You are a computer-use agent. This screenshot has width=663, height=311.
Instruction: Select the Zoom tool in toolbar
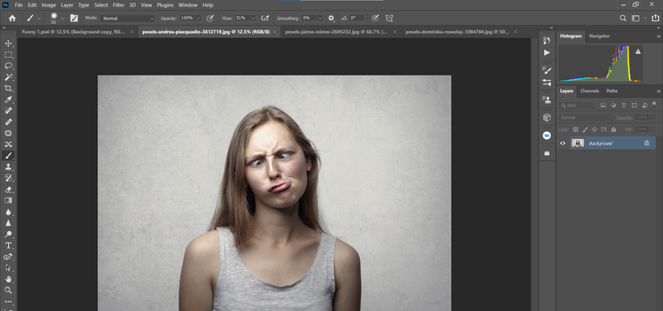coord(8,290)
